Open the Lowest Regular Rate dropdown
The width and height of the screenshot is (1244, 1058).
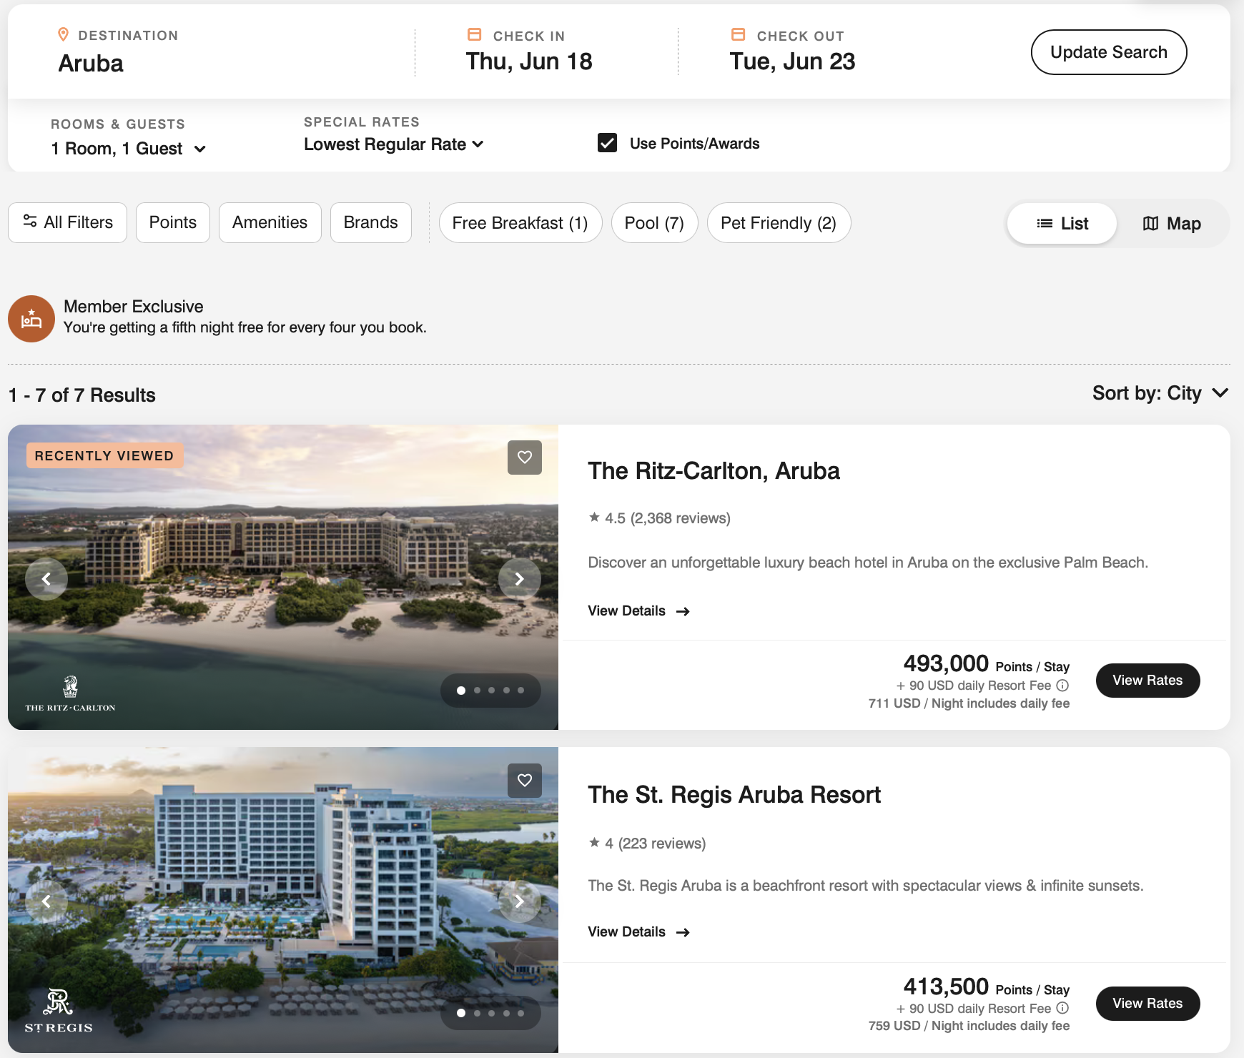(394, 144)
